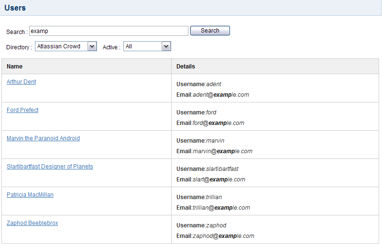Click the Active dropdown arrow button
Viewport: 382px width, 247px height.
pos(166,46)
